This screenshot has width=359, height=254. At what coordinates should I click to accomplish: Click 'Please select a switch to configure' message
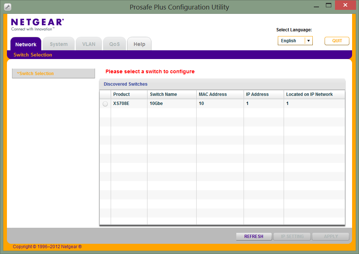(150, 71)
